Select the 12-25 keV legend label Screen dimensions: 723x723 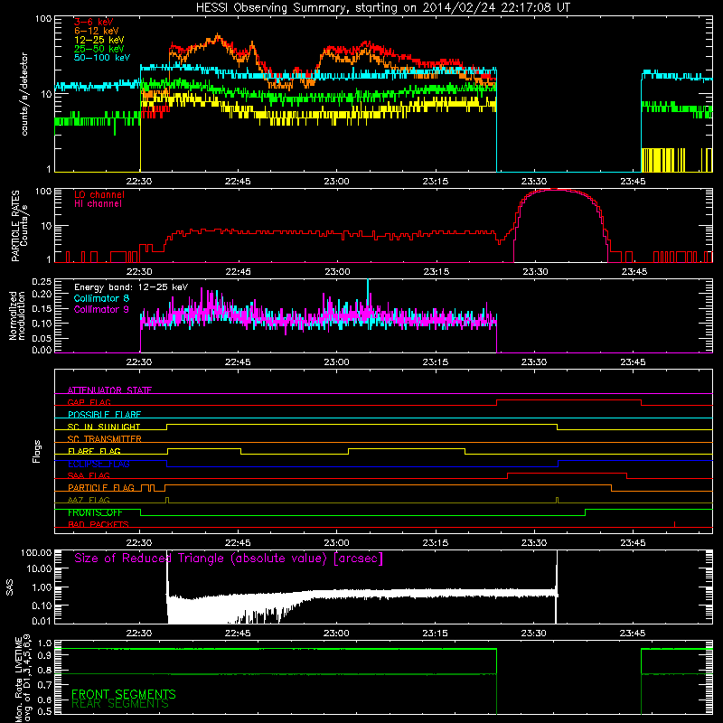[99, 40]
